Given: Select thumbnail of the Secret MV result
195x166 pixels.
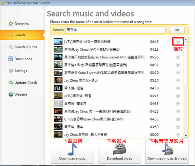Looking at the screenshot, I should click(x=58, y=57).
